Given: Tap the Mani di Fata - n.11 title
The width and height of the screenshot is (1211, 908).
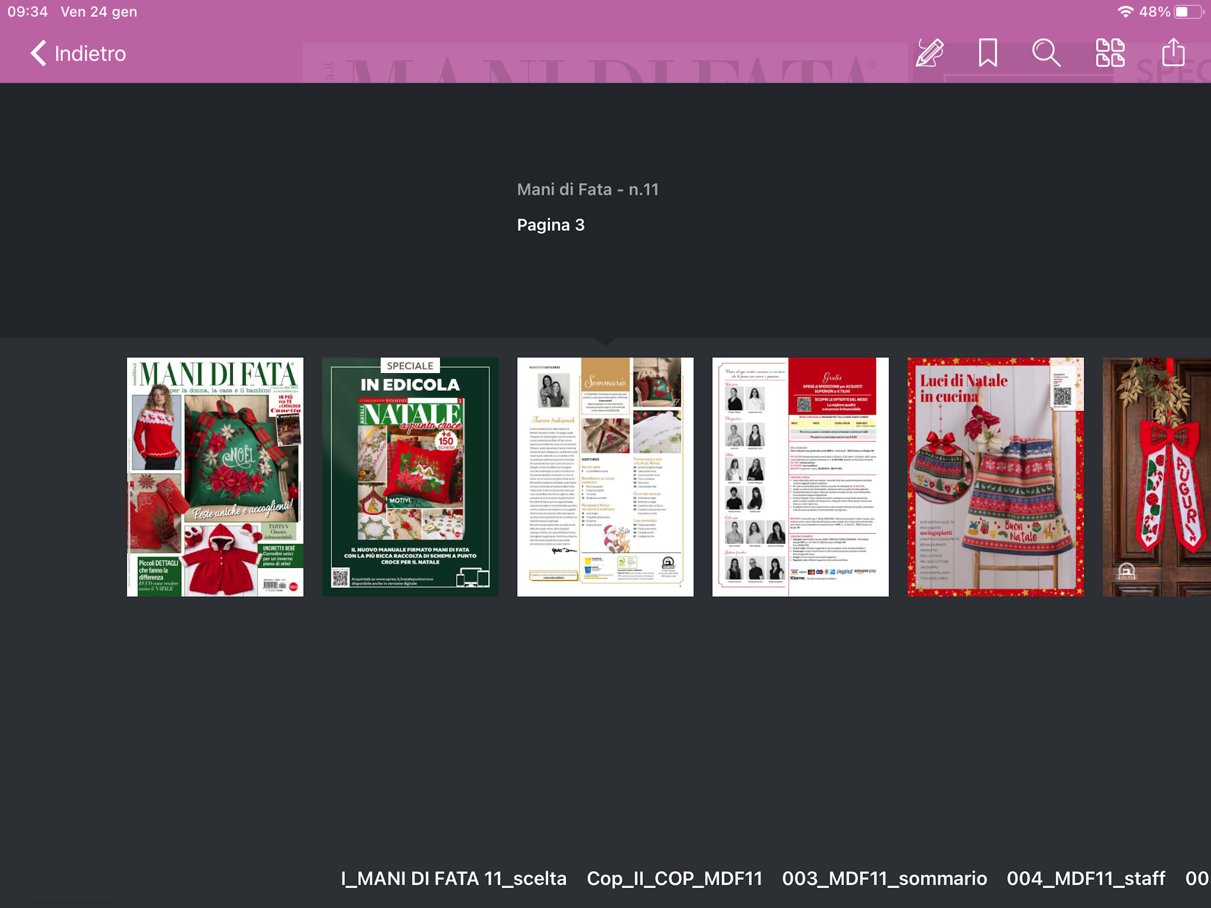Looking at the screenshot, I should (x=588, y=189).
